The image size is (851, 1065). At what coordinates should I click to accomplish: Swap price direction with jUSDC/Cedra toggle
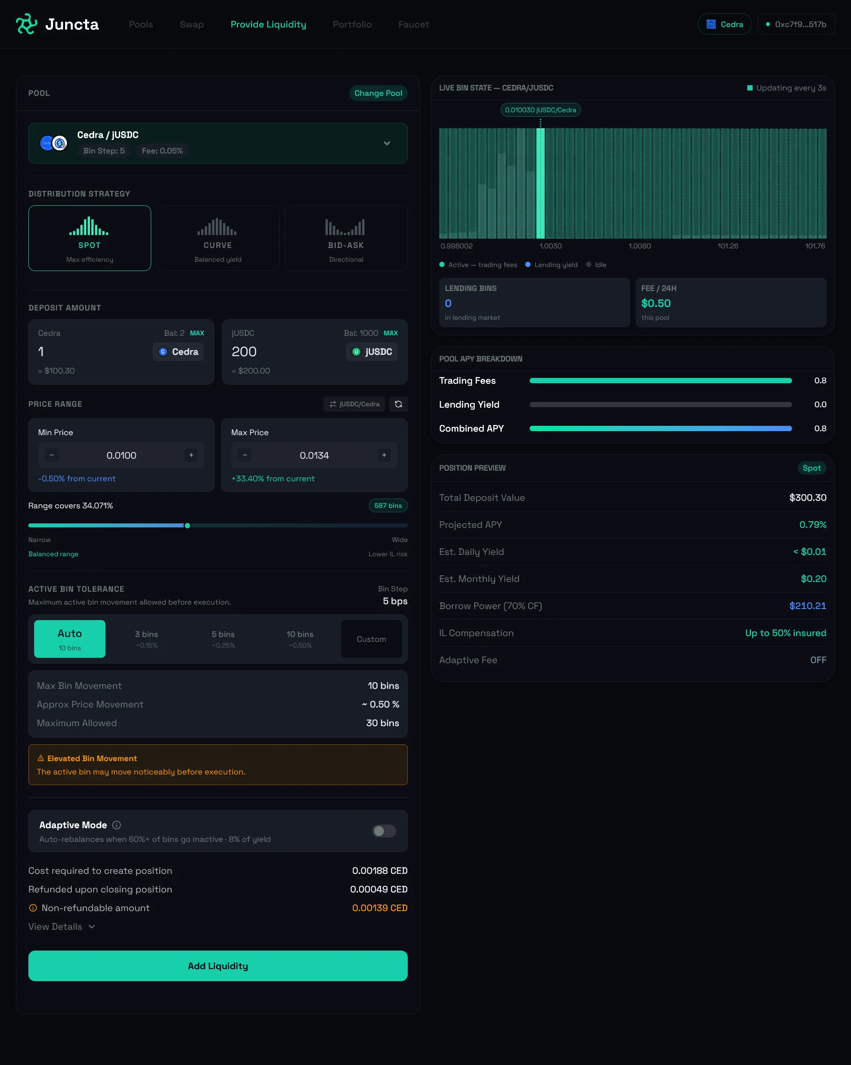pyautogui.click(x=354, y=404)
